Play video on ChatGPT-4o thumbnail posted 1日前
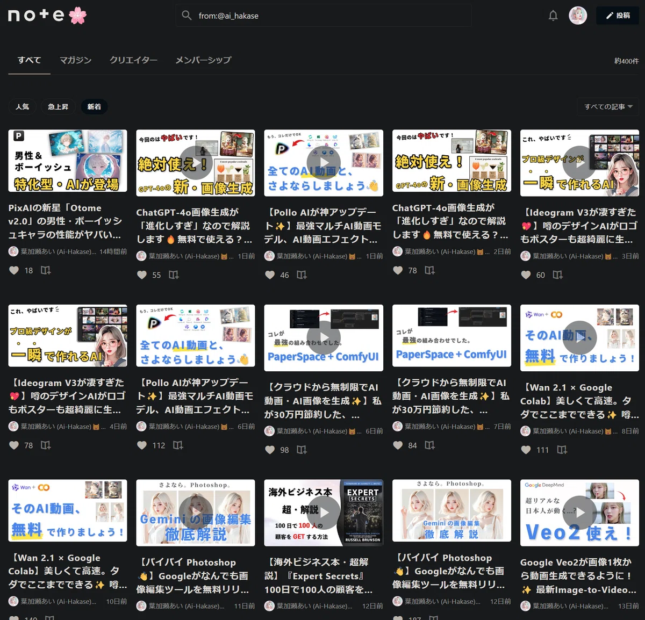 click(196, 163)
